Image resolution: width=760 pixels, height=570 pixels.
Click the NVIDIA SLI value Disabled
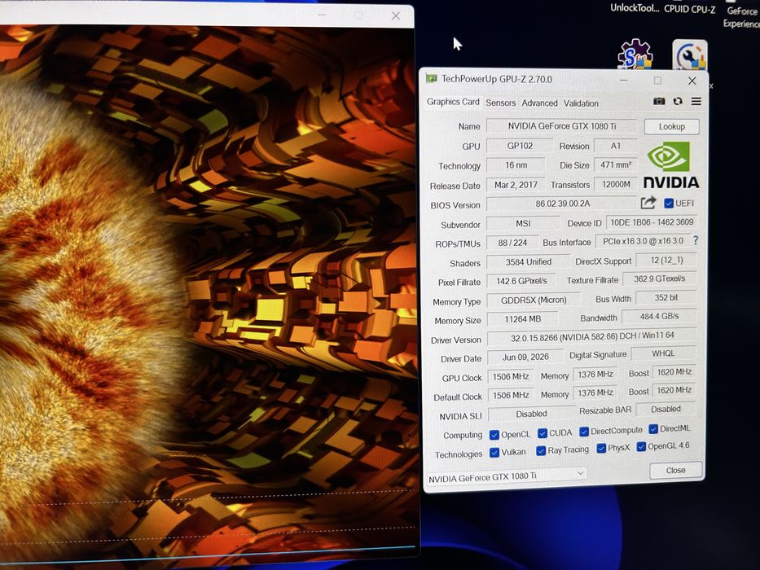[x=531, y=414]
